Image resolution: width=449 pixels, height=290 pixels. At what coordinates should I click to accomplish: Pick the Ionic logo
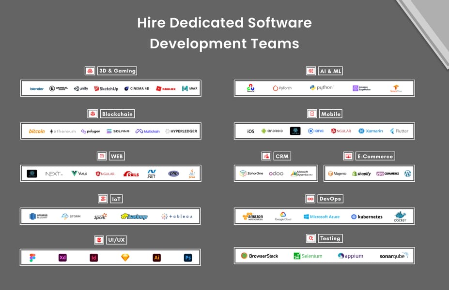(316, 131)
